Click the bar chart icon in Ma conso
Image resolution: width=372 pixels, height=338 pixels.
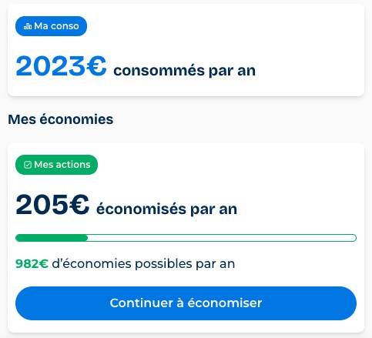coord(28,26)
